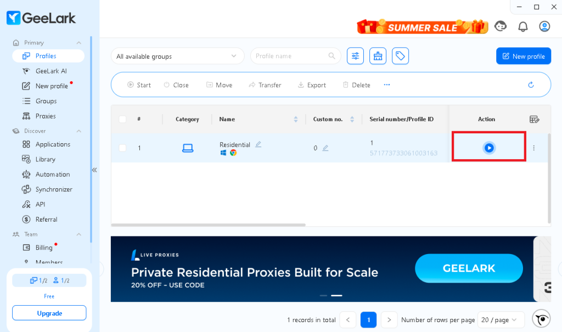Toggle the select-all header checkbox
562x332 pixels.
122,119
